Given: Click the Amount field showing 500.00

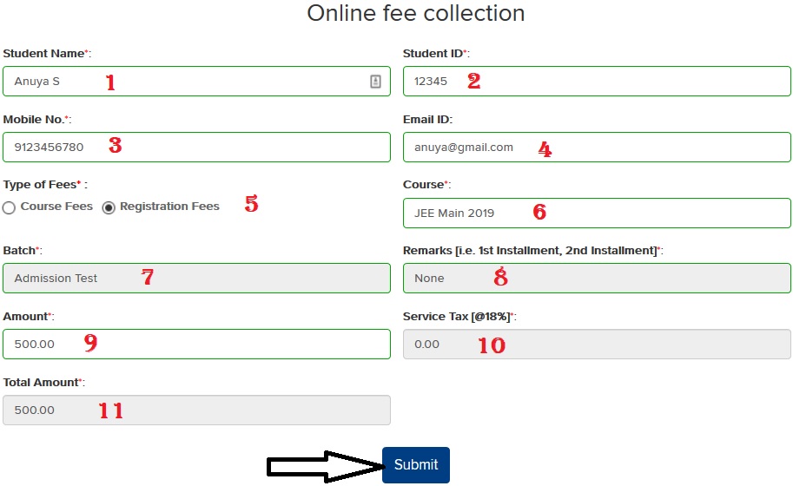Looking at the screenshot, I should [x=196, y=344].
